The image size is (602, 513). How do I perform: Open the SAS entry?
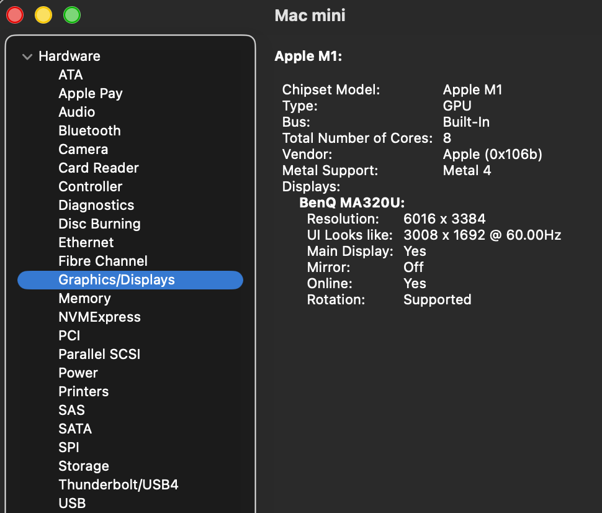click(71, 410)
